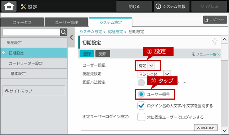
Task: Click the ログアウト button
Action: tap(215, 20)
